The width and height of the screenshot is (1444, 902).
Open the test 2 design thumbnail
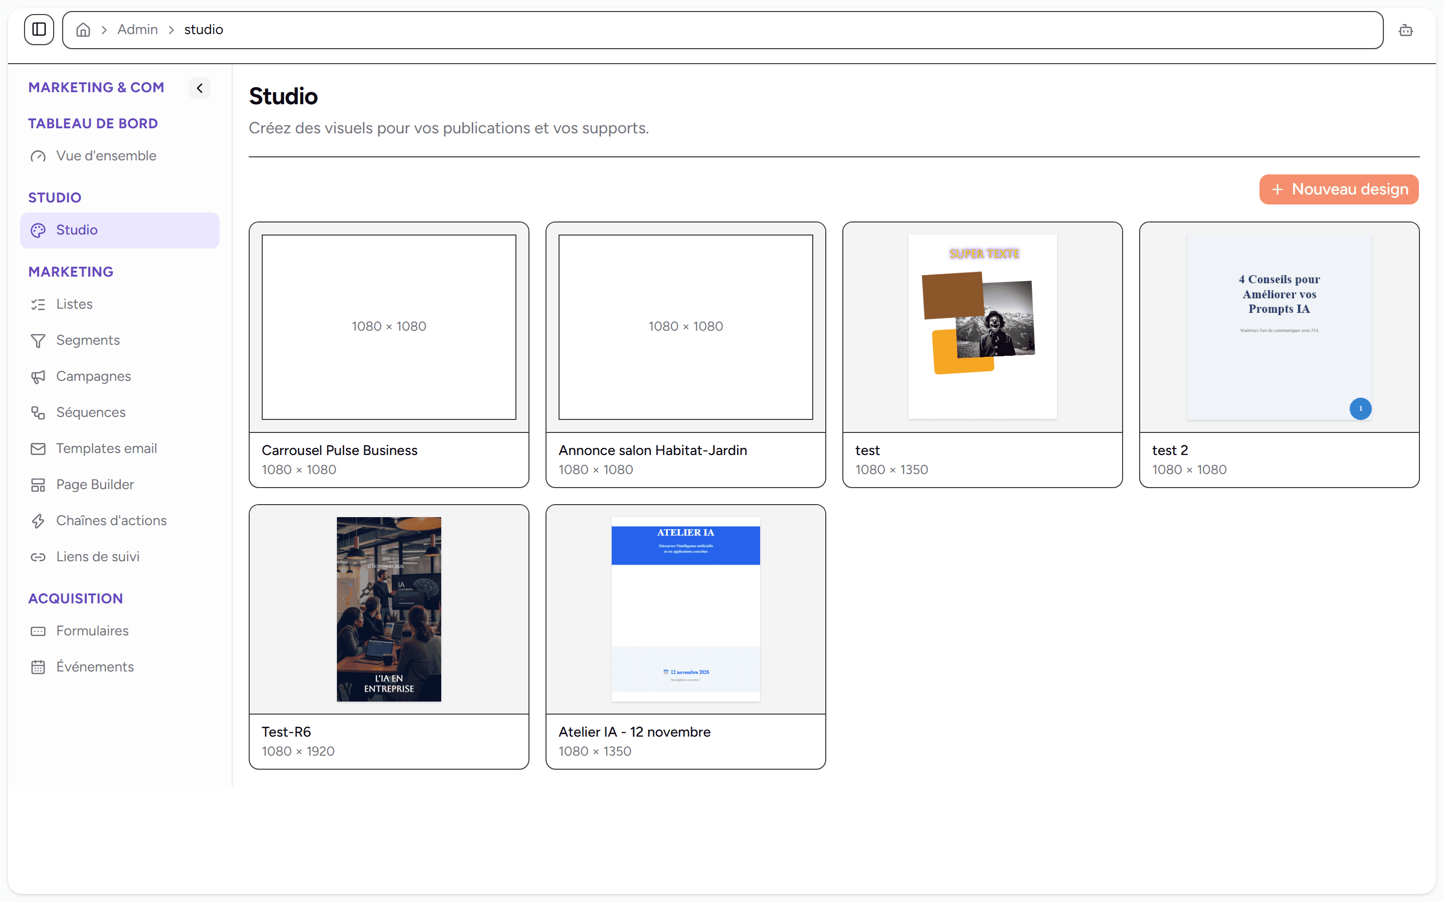(1279, 327)
